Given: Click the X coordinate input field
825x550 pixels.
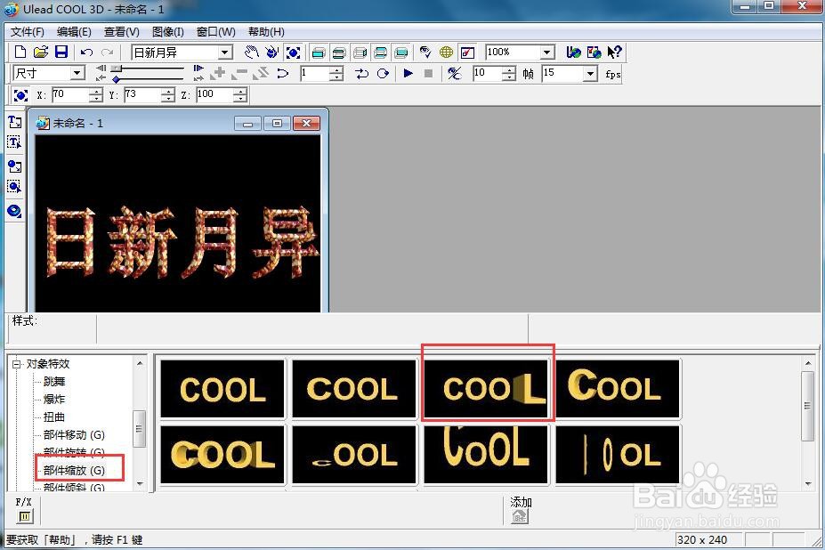Looking at the screenshot, I should point(70,94).
